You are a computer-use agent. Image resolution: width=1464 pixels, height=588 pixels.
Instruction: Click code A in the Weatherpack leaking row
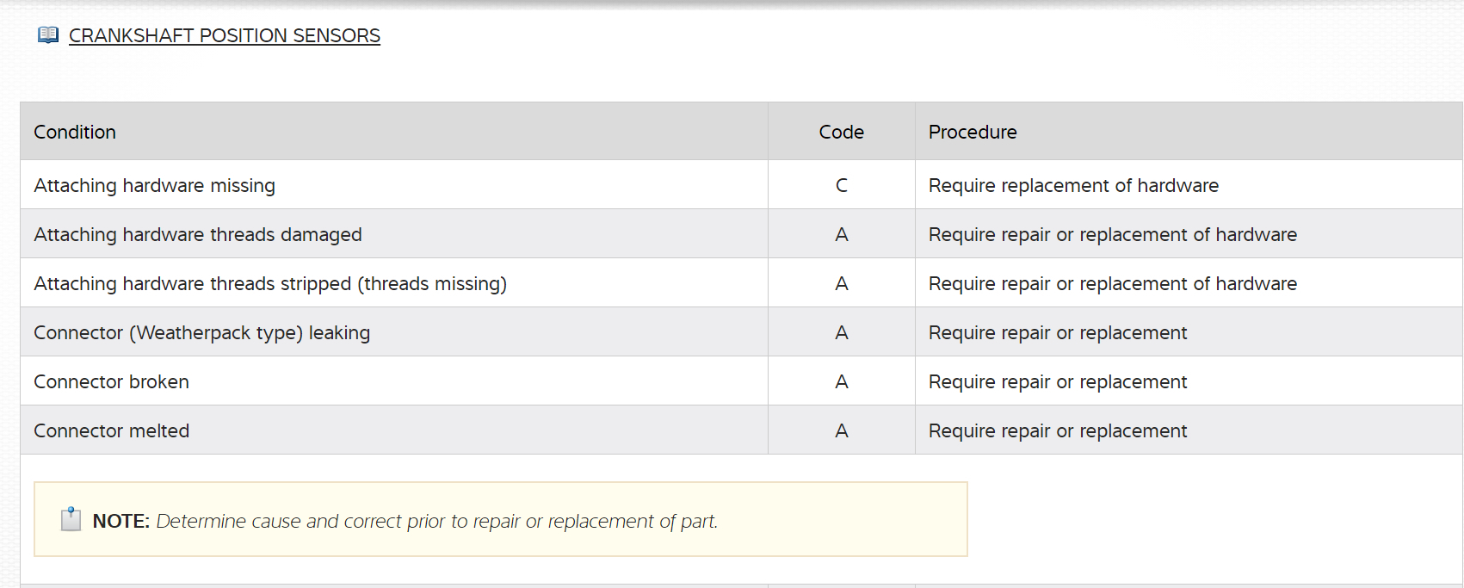(841, 332)
